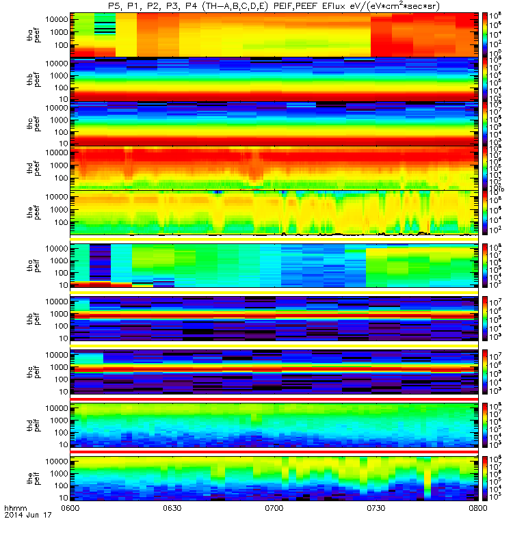Image resolution: width=513 pixels, height=547 pixels.
Task: Click the 0700 time axis label
Action: click(x=274, y=508)
